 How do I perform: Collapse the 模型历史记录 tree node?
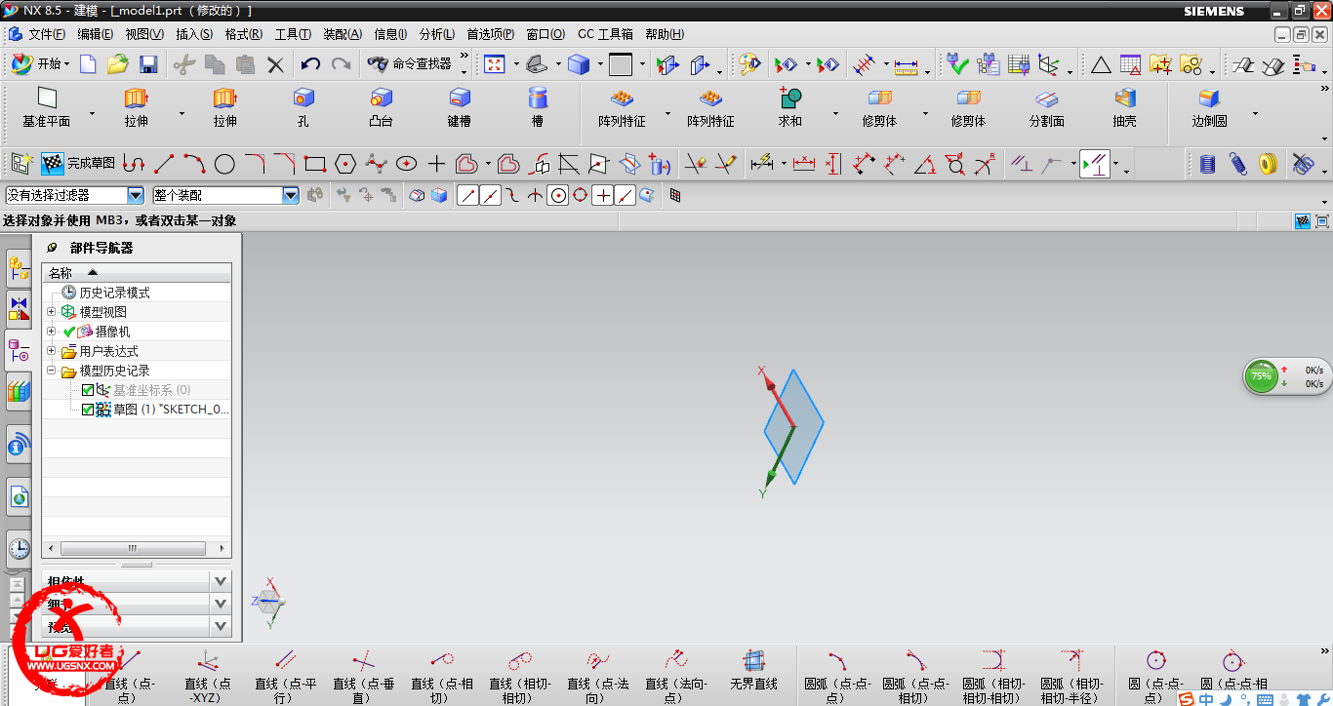pyautogui.click(x=52, y=371)
